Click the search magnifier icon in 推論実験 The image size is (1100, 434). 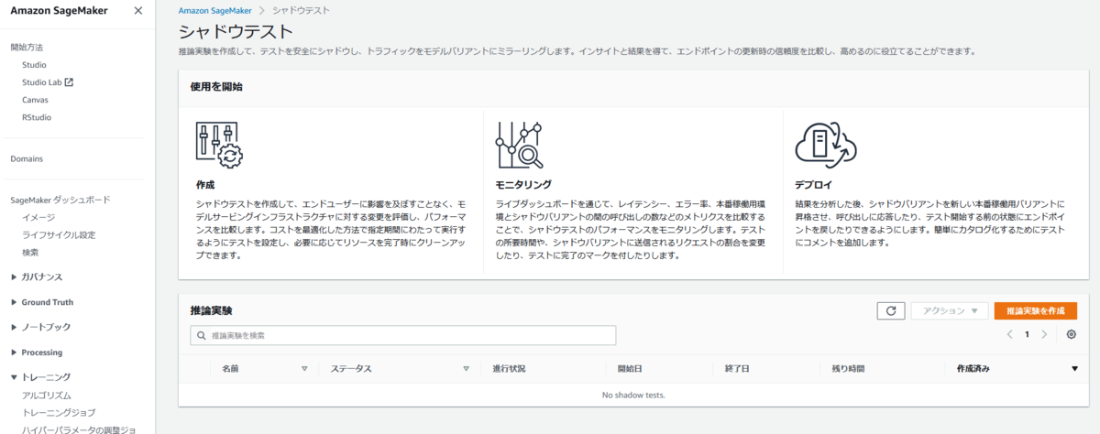[x=201, y=336]
